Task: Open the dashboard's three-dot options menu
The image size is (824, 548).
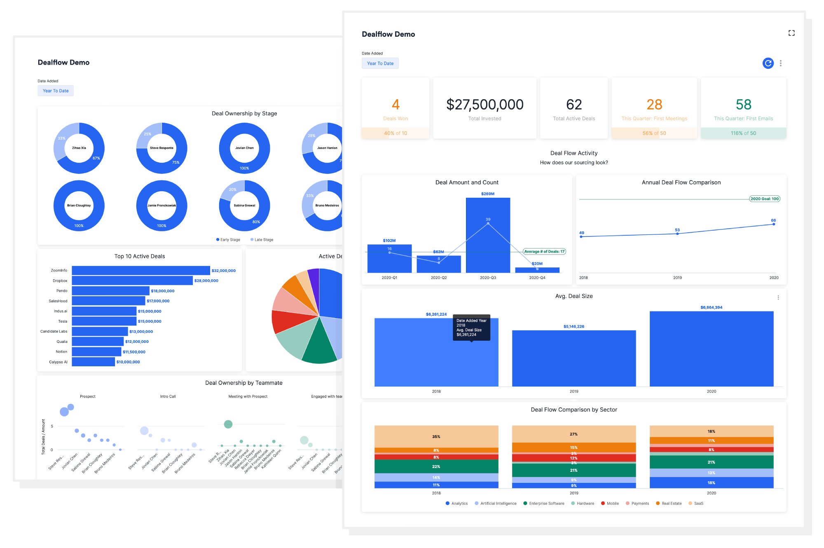Action: coord(780,63)
